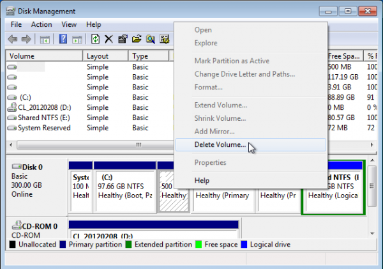Image resolution: width=383 pixels, height=269 pixels.
Task: Click the 117.19 GB free space cell
Action: (x=343, y=77)
